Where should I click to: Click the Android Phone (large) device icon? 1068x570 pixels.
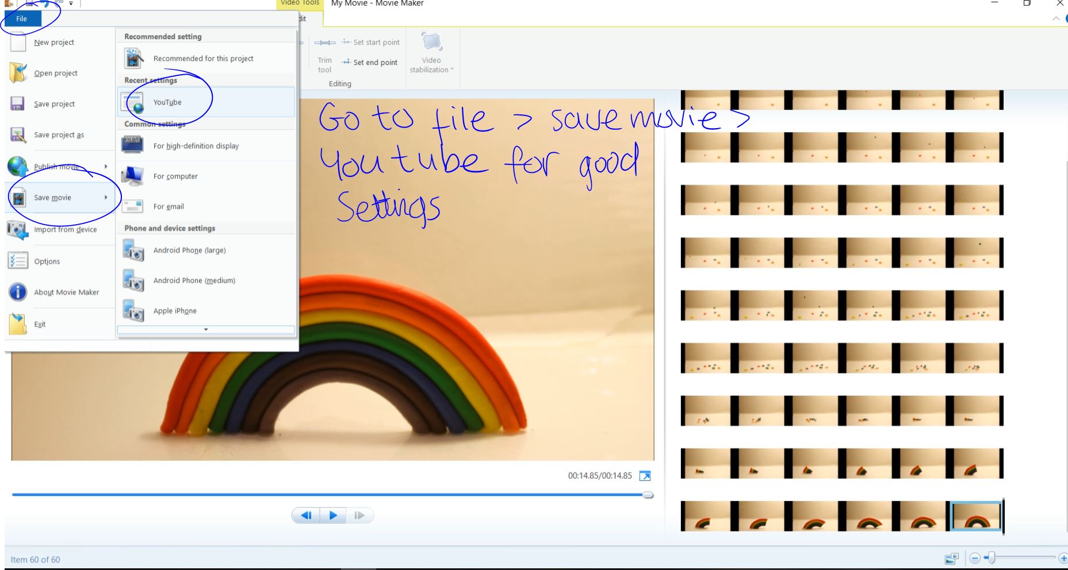pyautogui.click(x=133, y=251)
